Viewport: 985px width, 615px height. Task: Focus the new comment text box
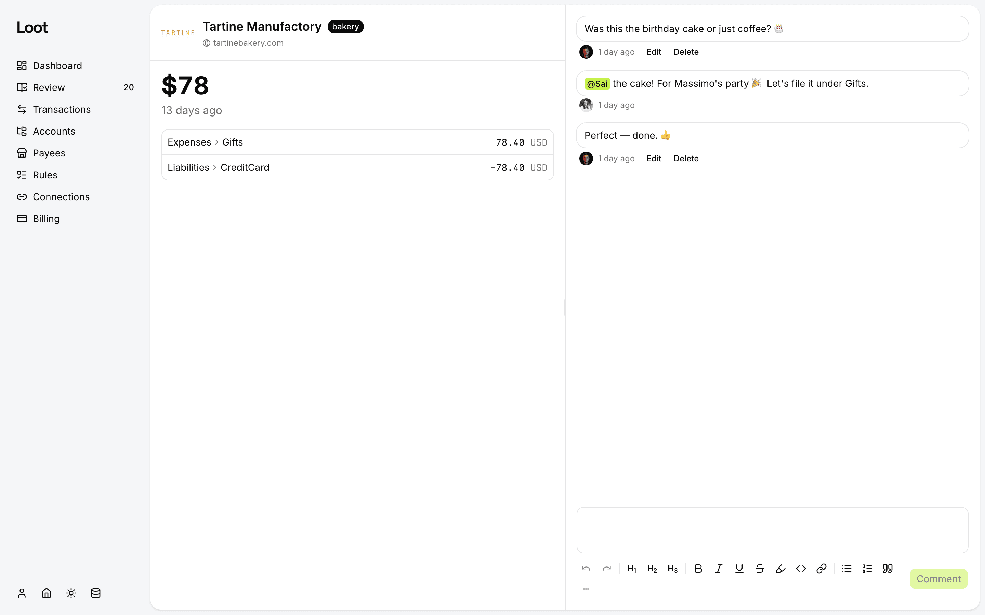tap(772, 530)
